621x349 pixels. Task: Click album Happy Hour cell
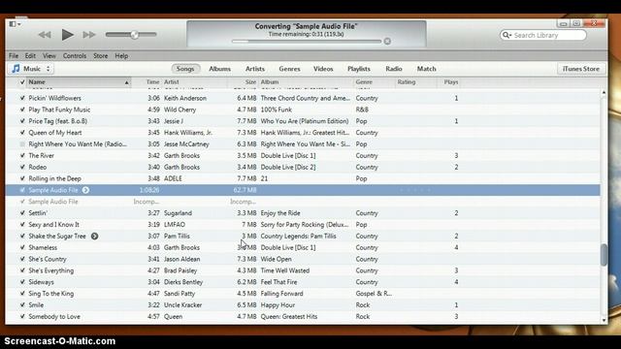278,305
